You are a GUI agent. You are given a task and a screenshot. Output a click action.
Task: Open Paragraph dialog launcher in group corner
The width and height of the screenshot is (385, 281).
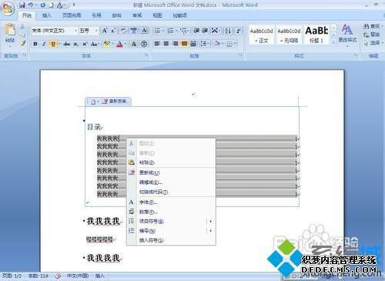(240, 55)
